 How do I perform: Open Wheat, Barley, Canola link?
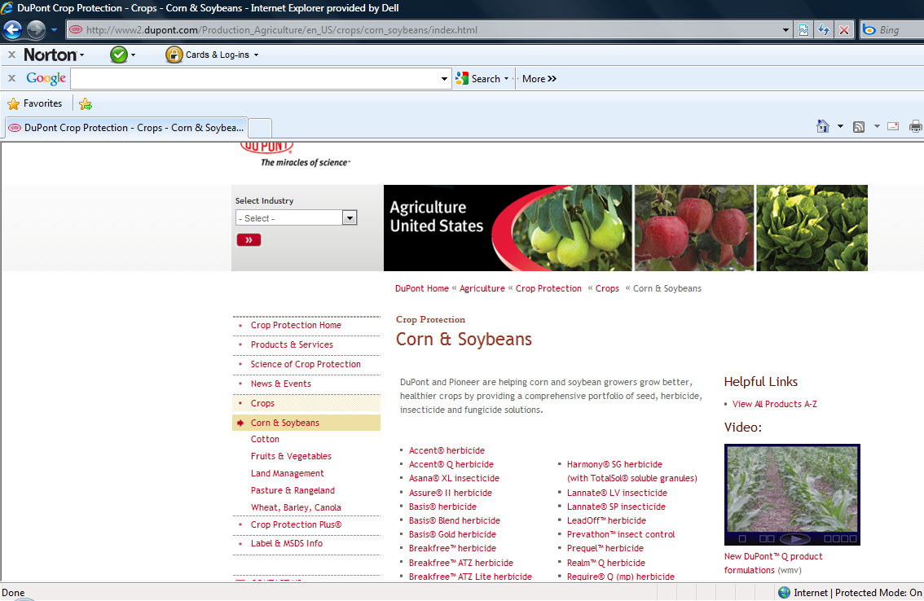pos(296,507)
